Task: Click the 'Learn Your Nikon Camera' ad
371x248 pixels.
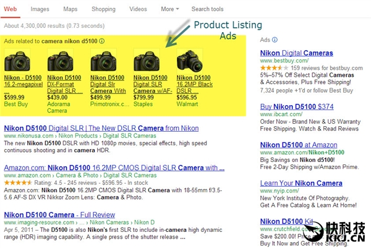Action: (x=301, y=183)
